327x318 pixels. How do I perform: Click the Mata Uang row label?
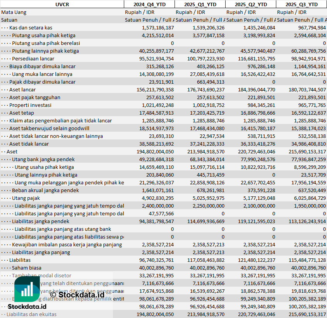[14, 12]
